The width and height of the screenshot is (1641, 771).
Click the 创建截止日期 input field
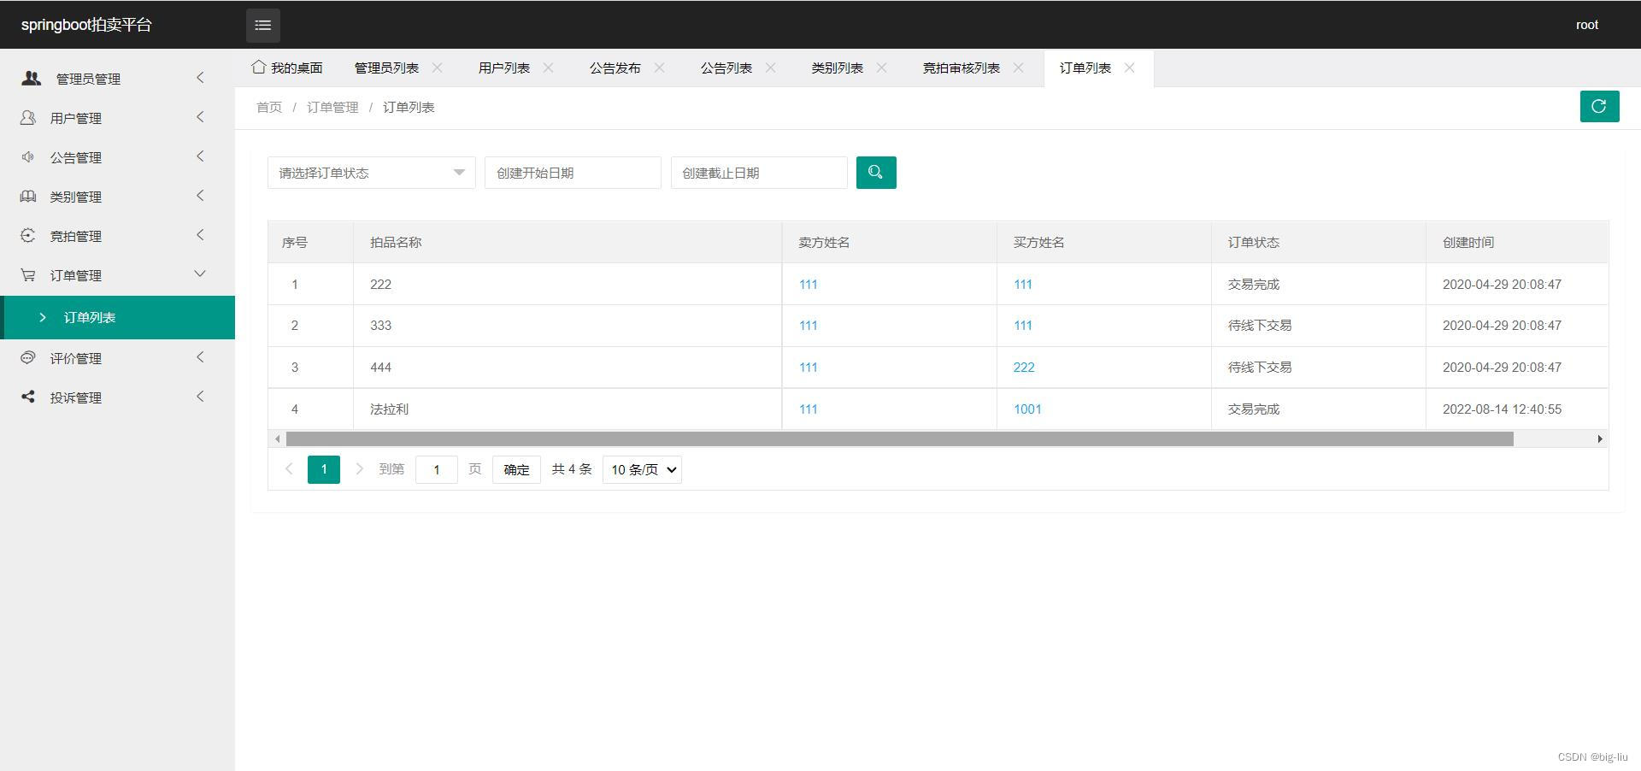pos(759,173)
